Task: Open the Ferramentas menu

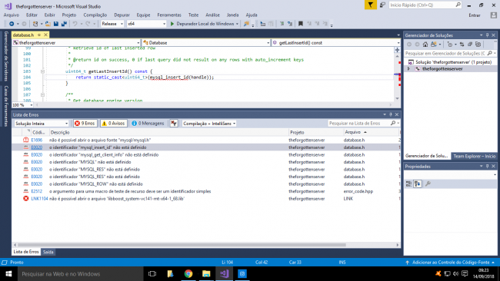Action: pyautogui.click(x=169, y=15)
